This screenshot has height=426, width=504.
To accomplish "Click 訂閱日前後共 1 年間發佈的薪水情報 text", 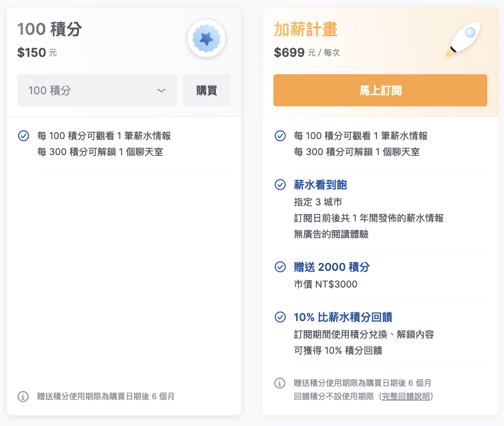I will (369, 218).
